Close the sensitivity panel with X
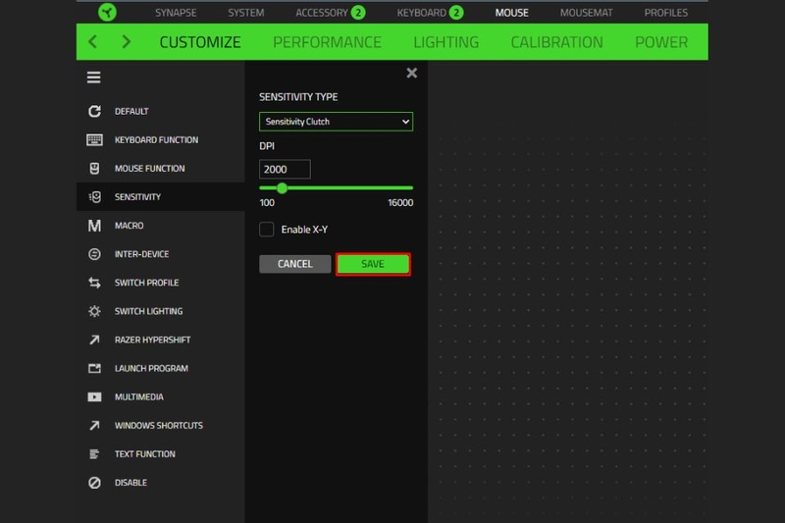Image resolution: width=785 pixels, height=523 pixels. (x=411, y=73)
